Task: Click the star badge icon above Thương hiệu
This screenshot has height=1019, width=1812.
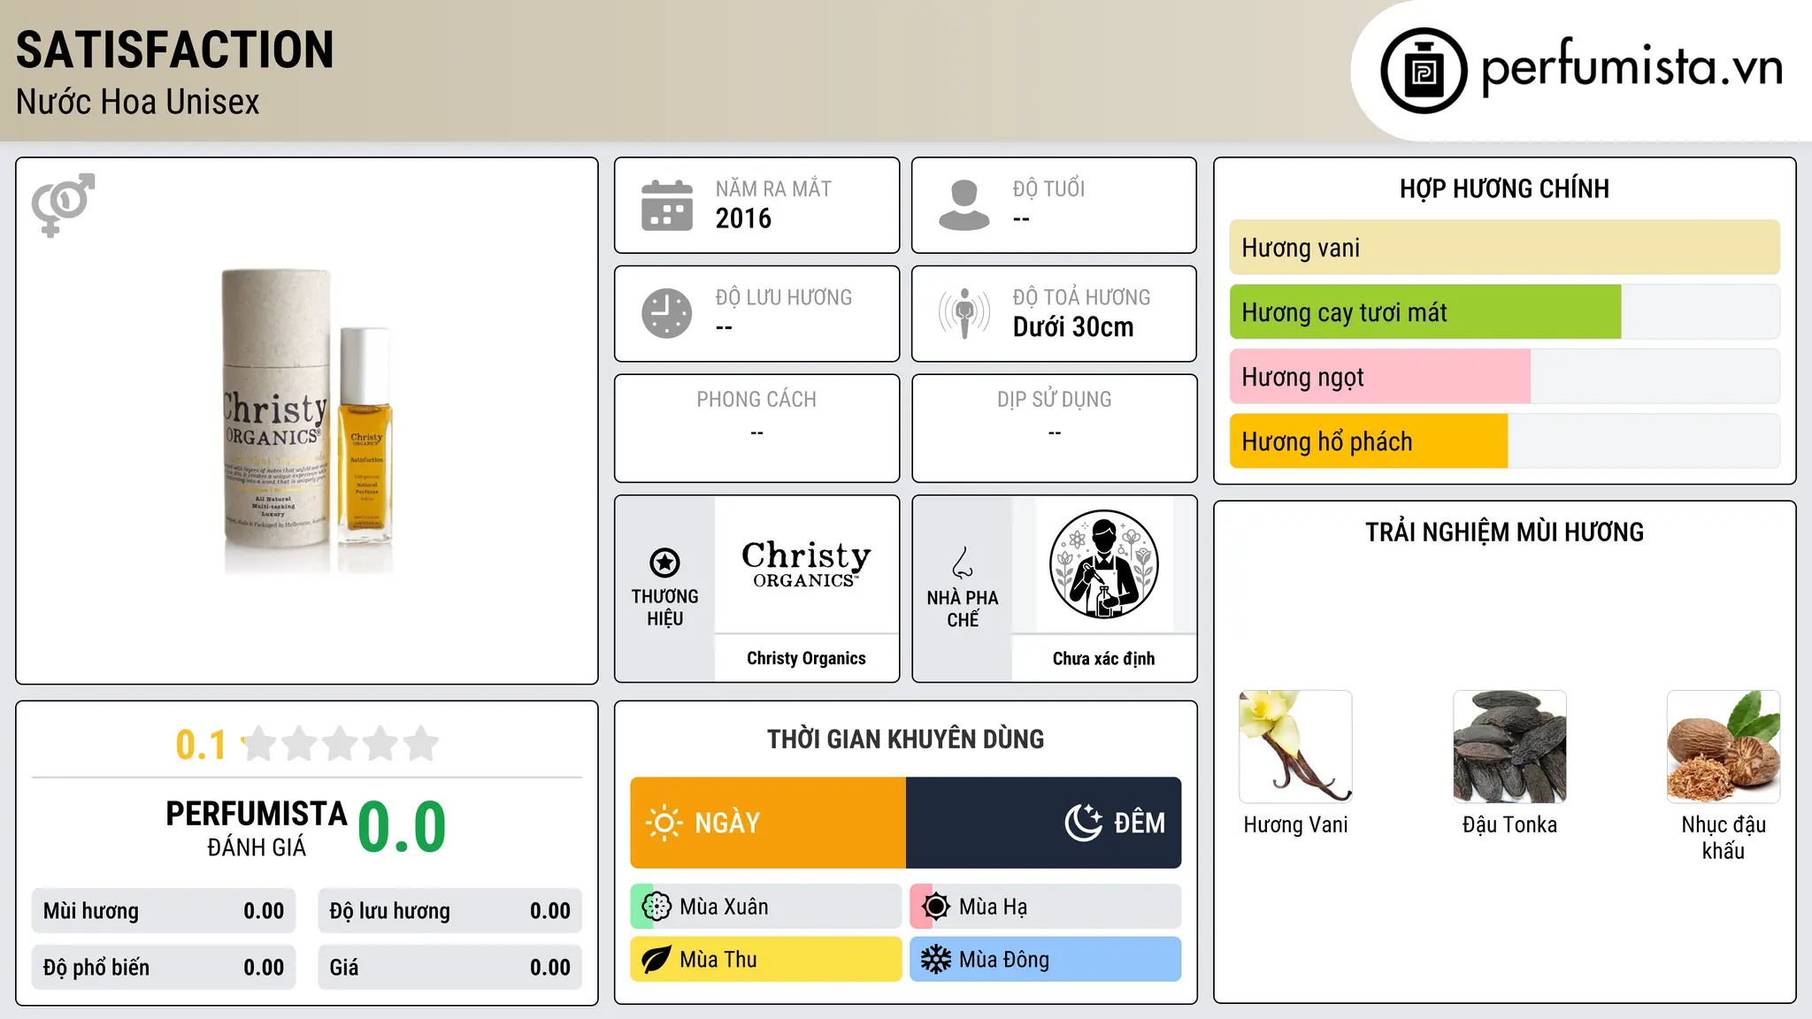Action: pos(664,563)
